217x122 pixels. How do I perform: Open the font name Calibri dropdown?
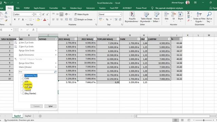[x=32, y=14]
